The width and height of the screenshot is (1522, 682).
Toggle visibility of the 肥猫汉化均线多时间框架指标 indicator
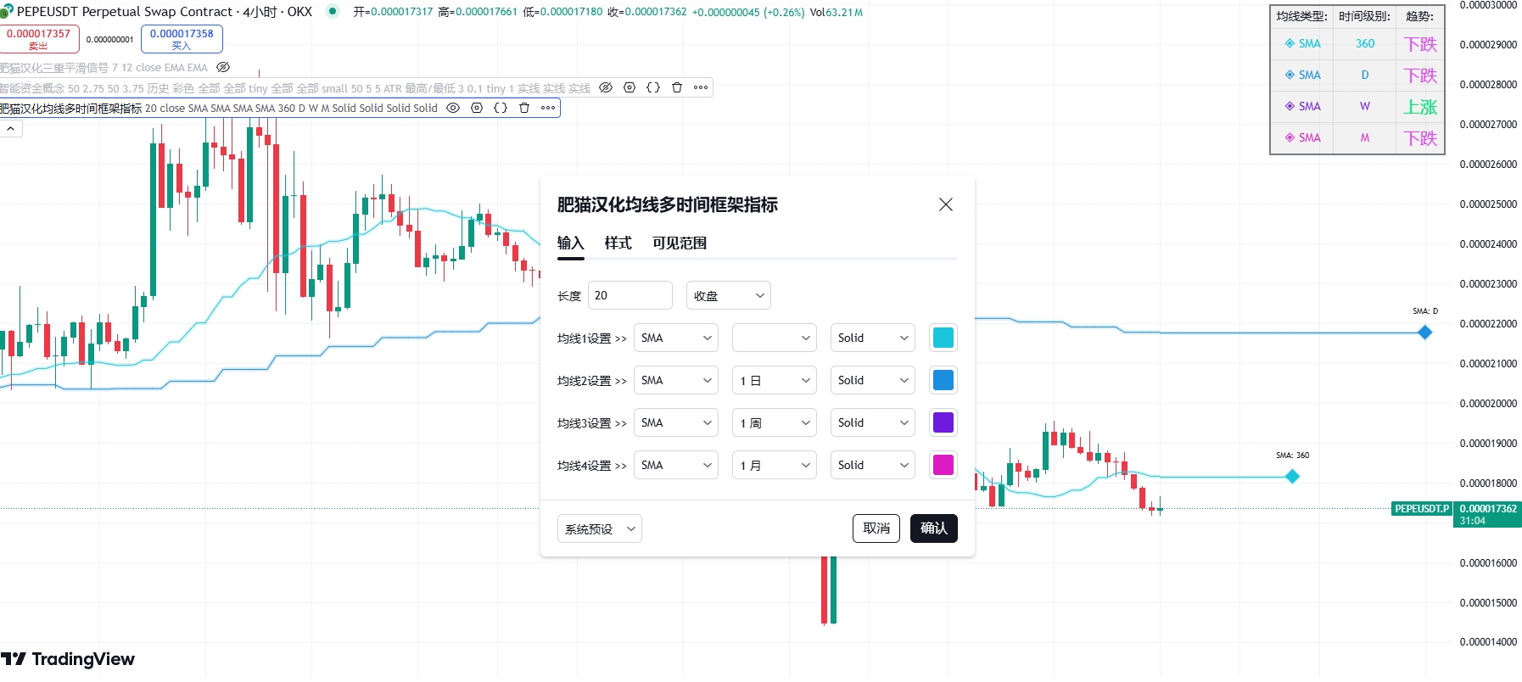point(453,108)
